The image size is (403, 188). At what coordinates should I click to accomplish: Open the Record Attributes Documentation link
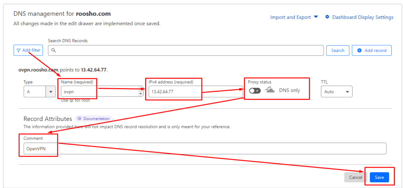(x=93, y=119)
